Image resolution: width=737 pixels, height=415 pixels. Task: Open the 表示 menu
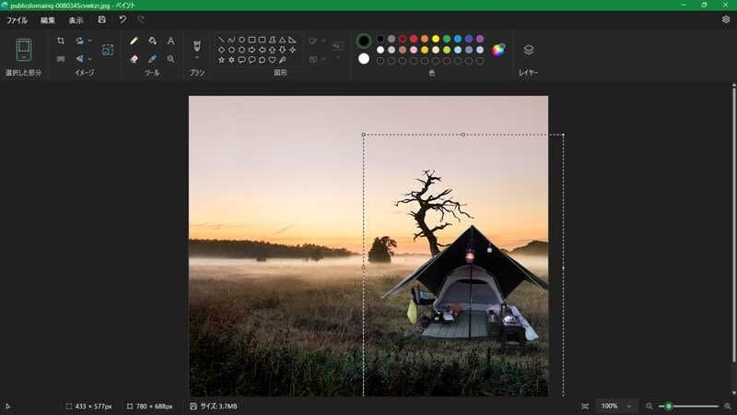coord(76,19)
